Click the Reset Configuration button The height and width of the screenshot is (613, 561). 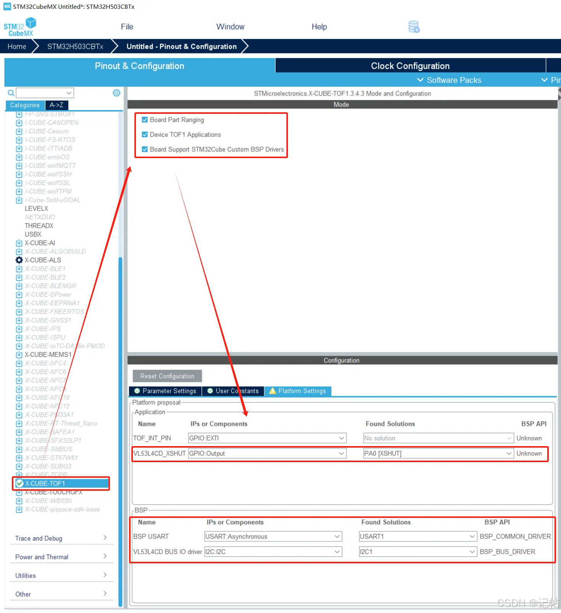pos(167,376)
